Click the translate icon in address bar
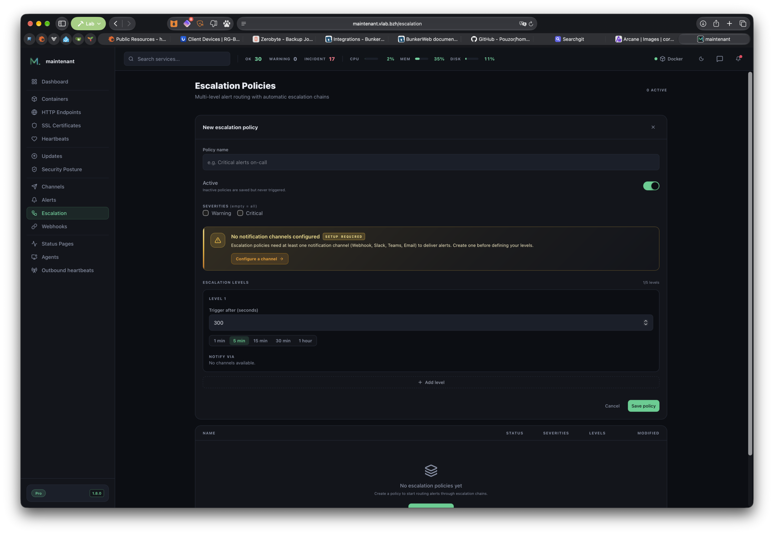The image size is (774, 535). (x=522, y=24)
